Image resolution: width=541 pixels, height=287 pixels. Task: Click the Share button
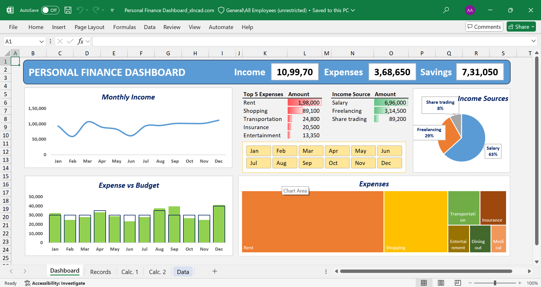point(519,27)
